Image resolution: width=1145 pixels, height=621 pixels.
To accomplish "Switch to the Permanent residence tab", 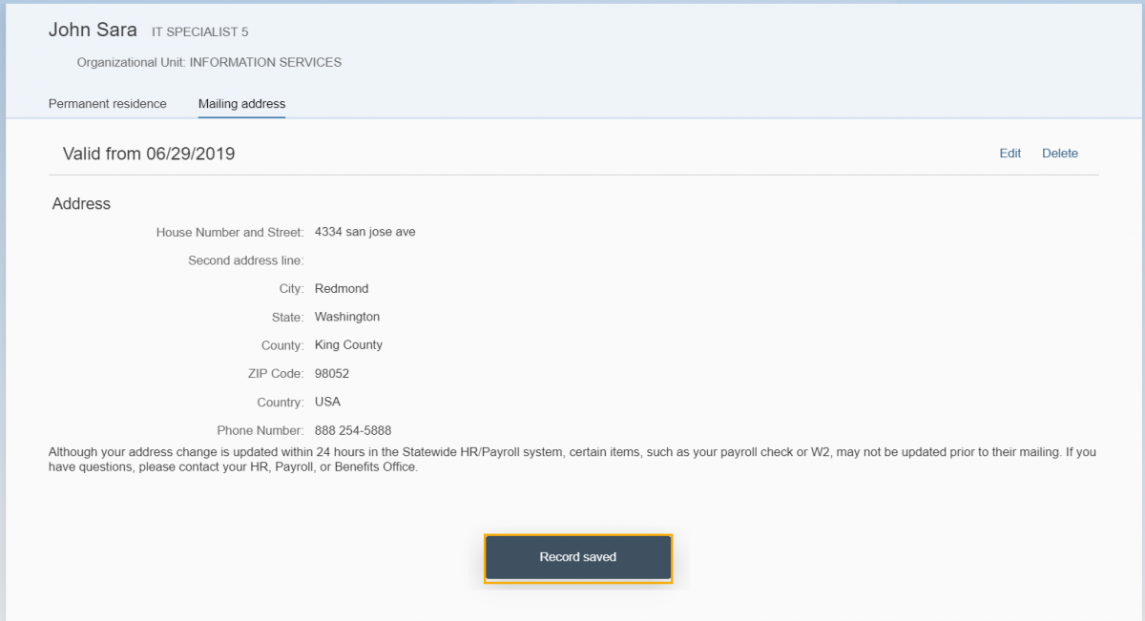I will pos(107,104).
